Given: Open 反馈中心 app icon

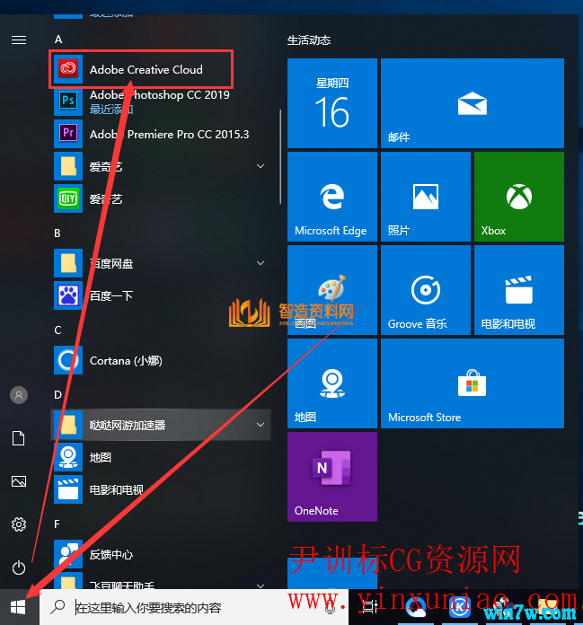Looking at the screenshot, I should pos(68,554).
